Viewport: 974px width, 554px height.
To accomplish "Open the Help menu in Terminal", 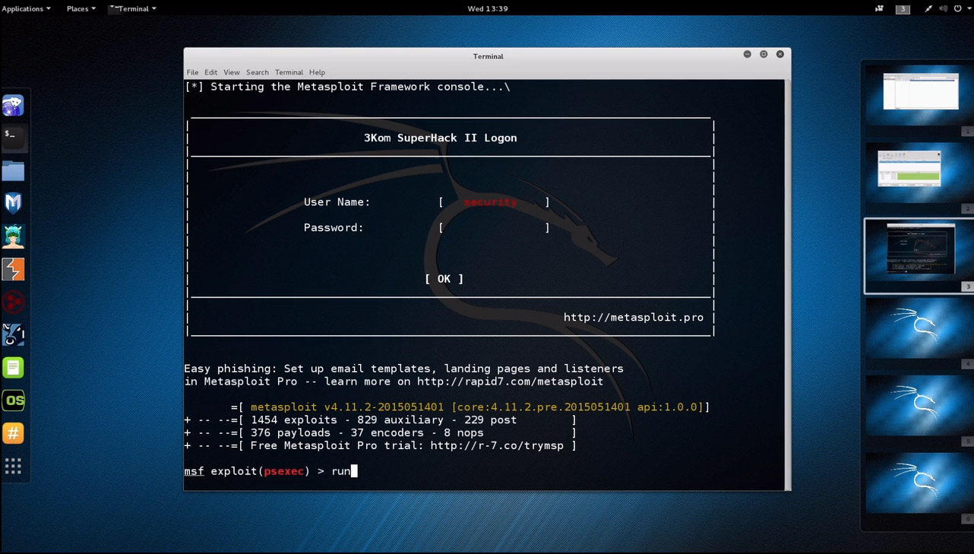I will (317, 72).
